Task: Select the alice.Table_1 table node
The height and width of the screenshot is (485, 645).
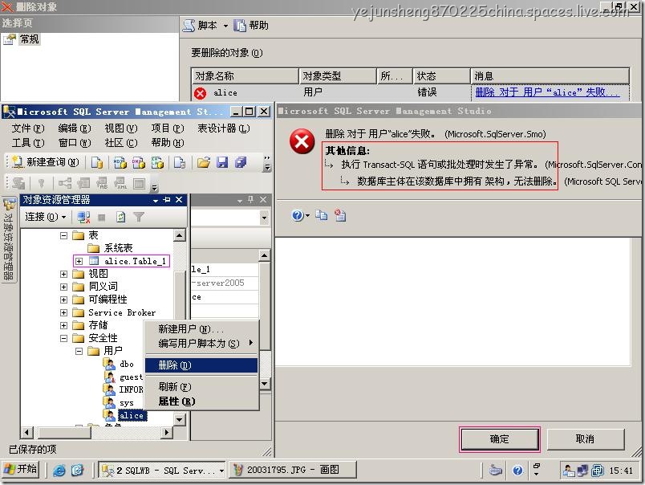Action: (135, 261)
